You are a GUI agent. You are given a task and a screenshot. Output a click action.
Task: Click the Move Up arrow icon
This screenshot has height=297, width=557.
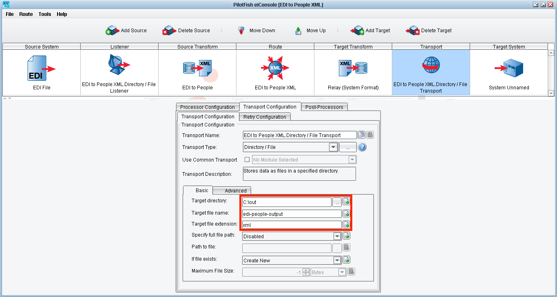pos(298,31)
